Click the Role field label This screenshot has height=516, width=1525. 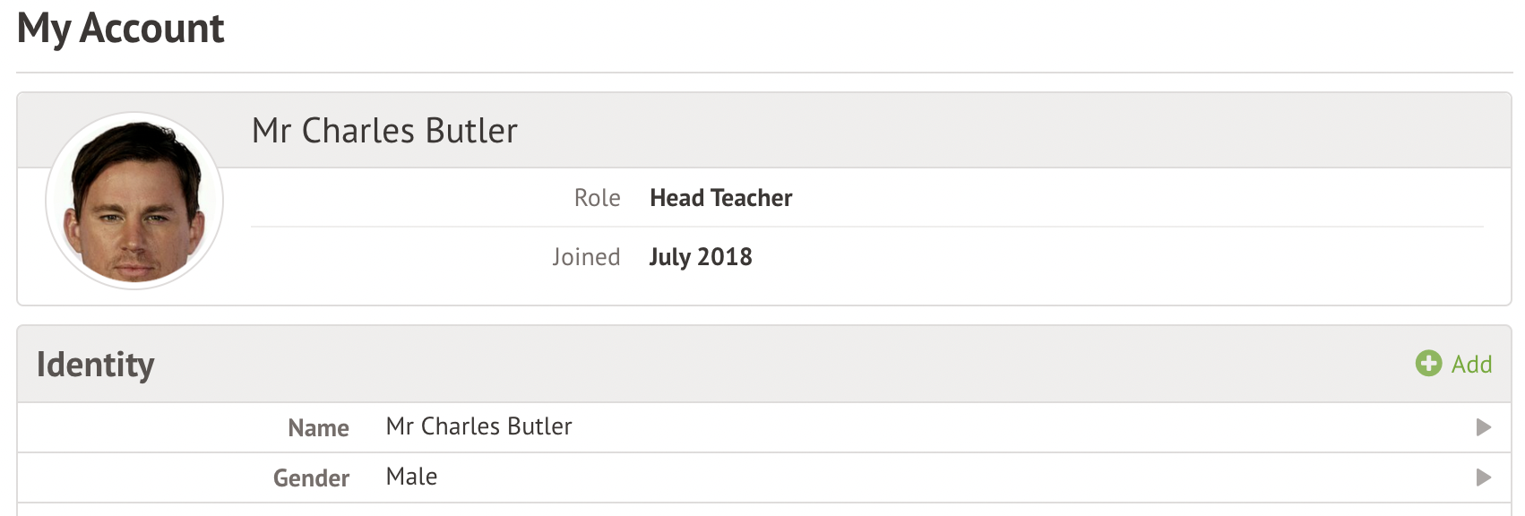coord(597,198)
